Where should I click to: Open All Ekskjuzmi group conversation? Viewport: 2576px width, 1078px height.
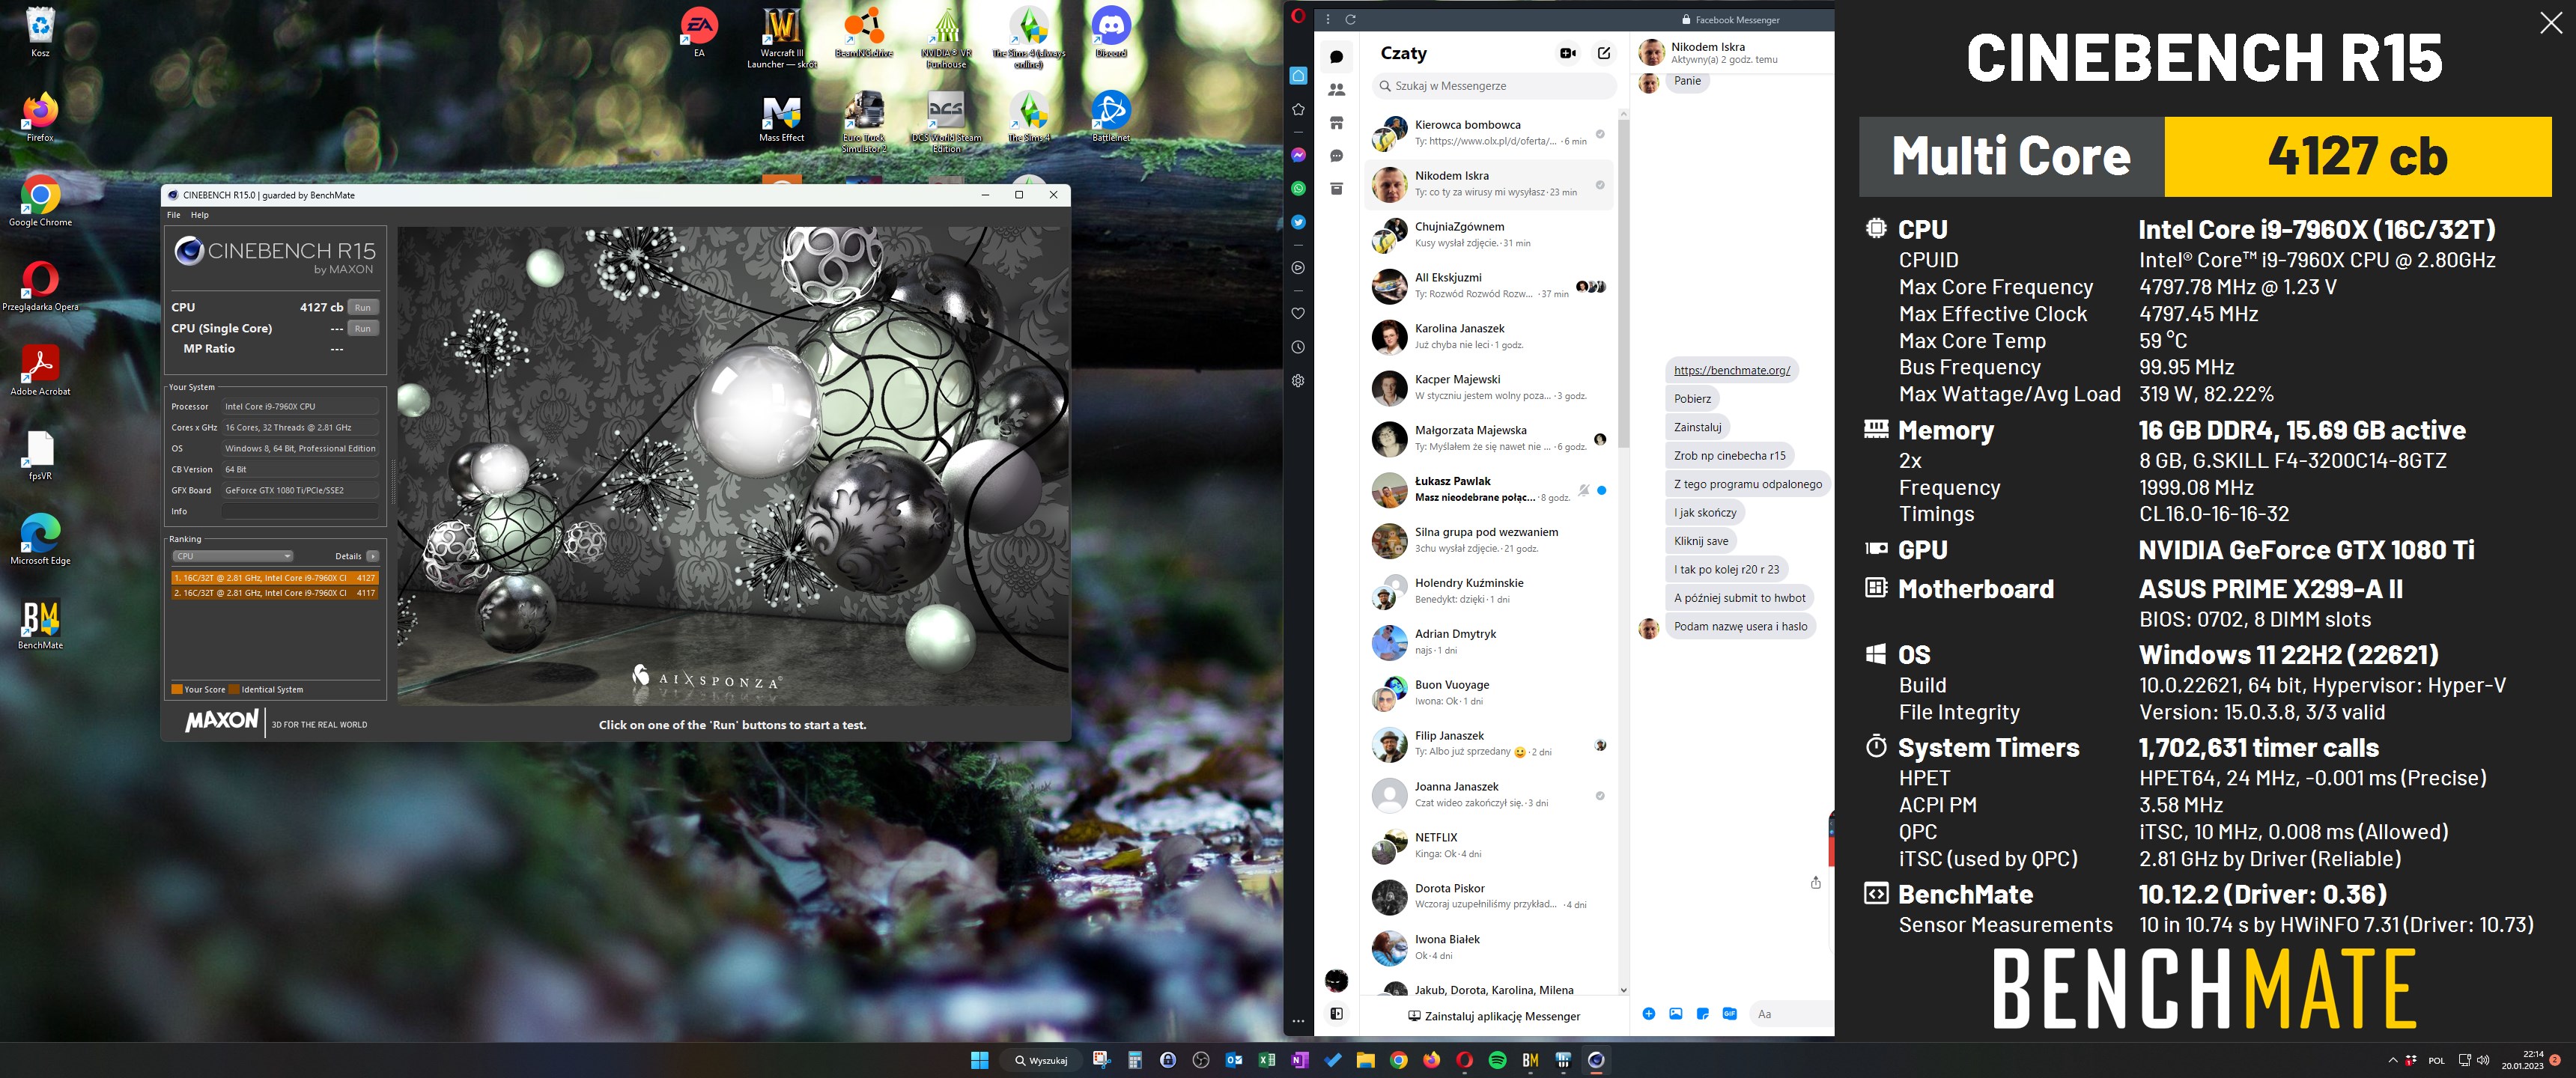click(1488, 286)
